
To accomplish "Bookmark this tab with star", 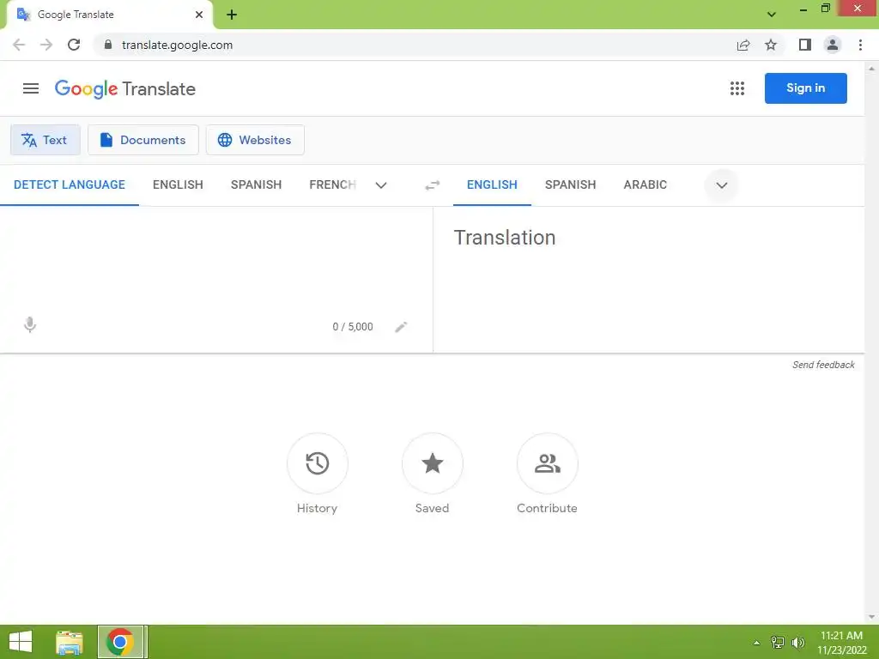I will pyautogui.click(x=771, y=45).
